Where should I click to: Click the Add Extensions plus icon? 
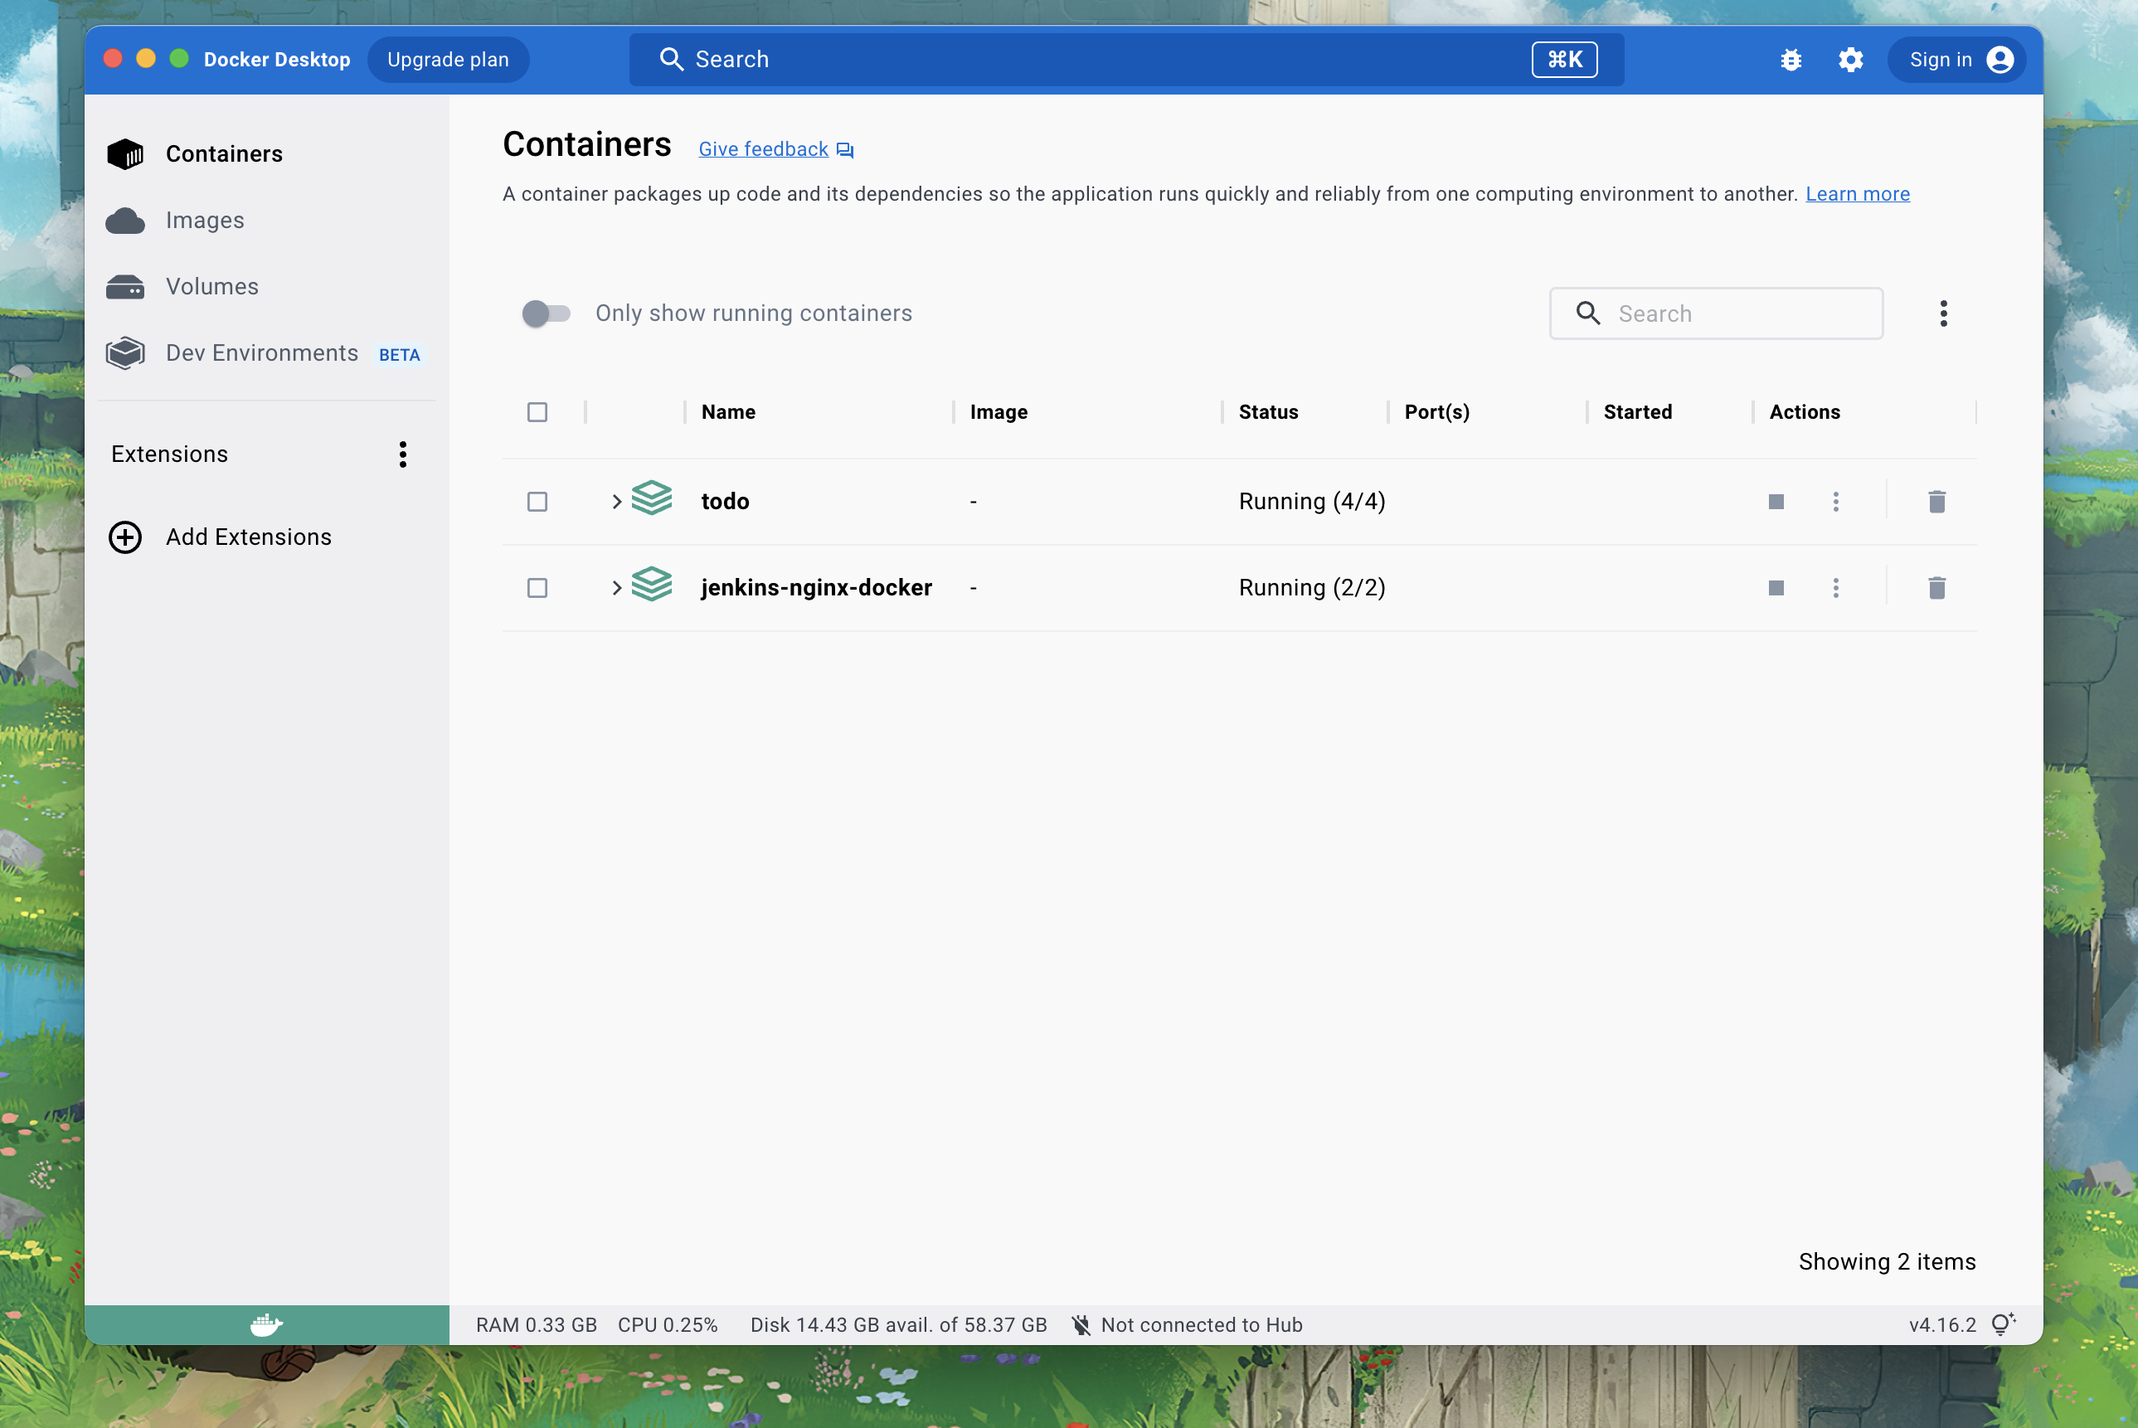click(126, 537)
